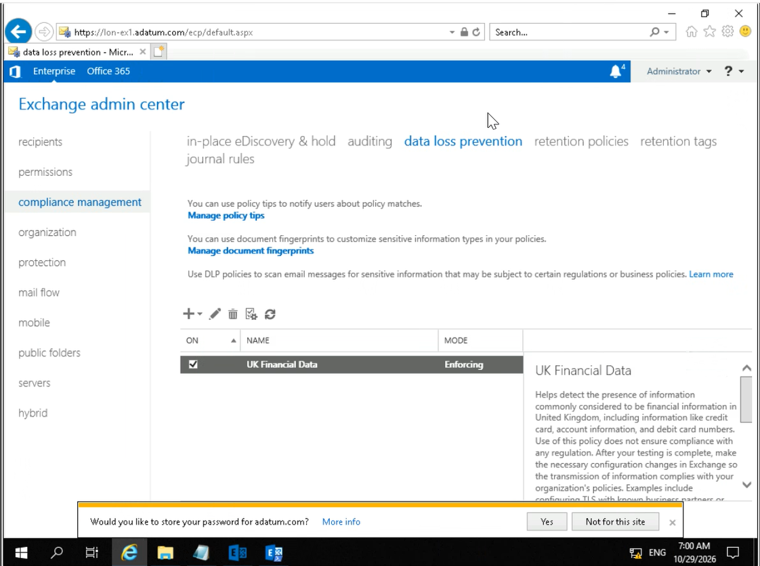Open the retention tags tab
Viewport: 760px width, 566px height.
[678, 141]
